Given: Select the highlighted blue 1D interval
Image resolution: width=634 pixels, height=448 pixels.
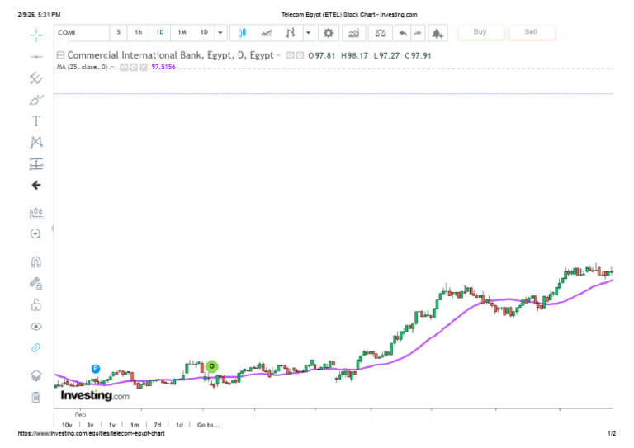Looking at the screenshot, I should 160,32.
